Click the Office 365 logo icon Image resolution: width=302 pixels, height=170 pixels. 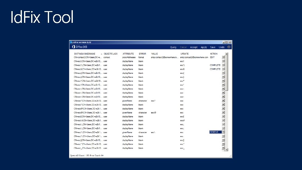pos(73,47)
